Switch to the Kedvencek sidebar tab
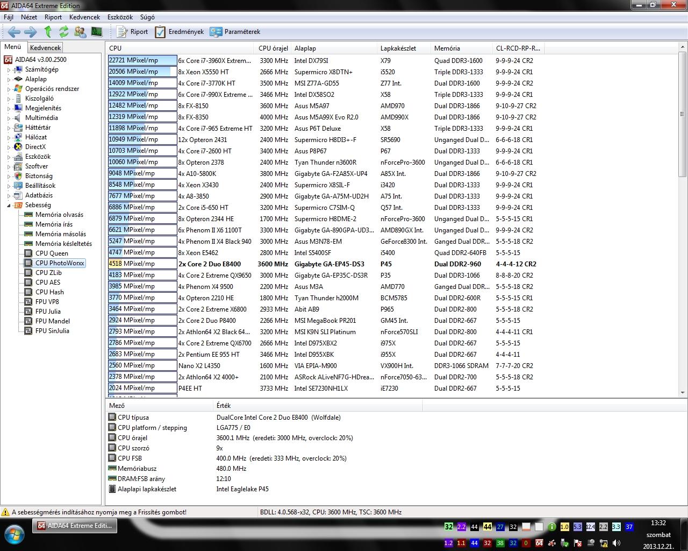The height and width of the screenshot is (551, 688). pyautogui.click(x=46, y=48)
